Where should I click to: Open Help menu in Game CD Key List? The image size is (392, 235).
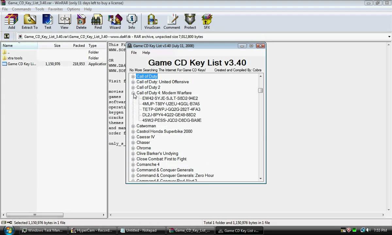(x=146, y=53)
